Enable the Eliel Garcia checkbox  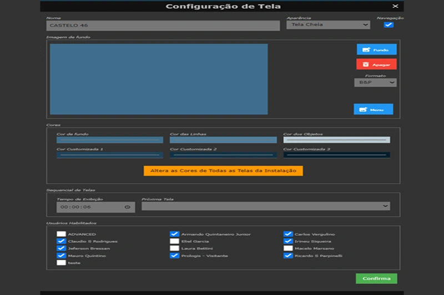point(174,241)
